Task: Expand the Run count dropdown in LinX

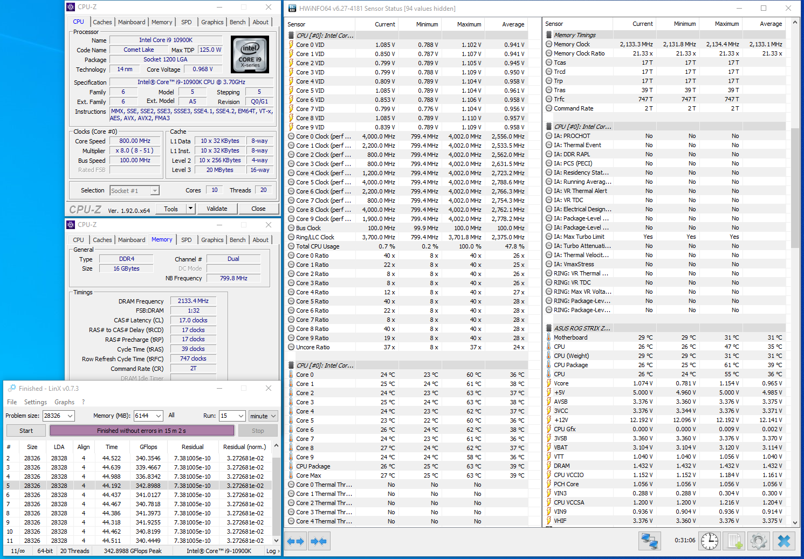Action: [x=240, y=416]
